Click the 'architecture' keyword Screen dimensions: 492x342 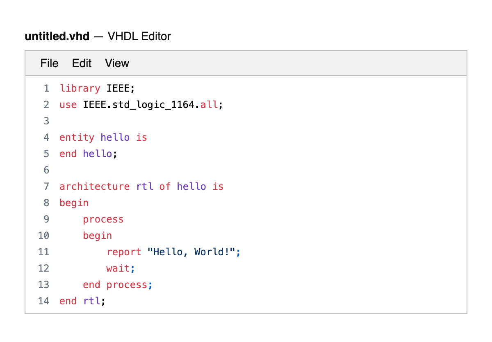(x=94, y=187)
